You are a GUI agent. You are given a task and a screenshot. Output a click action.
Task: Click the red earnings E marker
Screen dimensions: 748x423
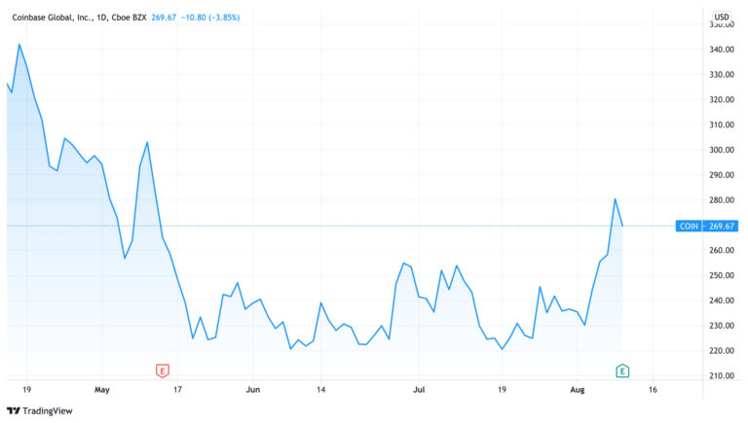[163, 370]
